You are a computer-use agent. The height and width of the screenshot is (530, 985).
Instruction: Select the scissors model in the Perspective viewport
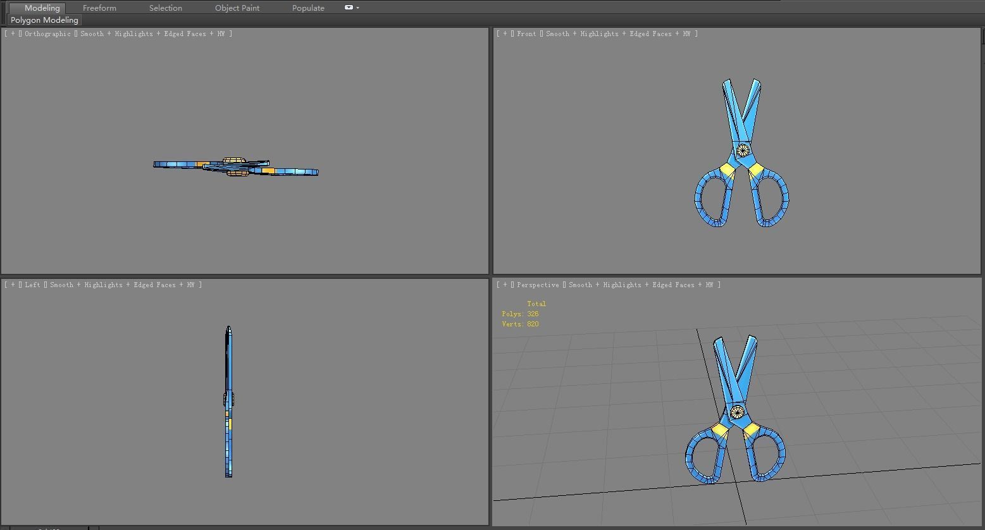[x=736, y=412]
